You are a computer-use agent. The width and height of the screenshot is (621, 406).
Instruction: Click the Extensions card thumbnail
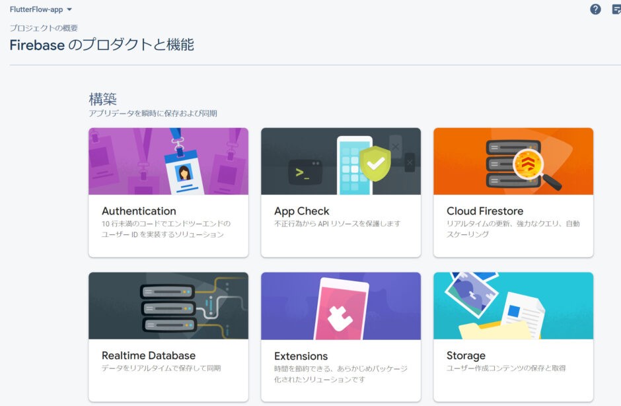[x=340, y=306]
